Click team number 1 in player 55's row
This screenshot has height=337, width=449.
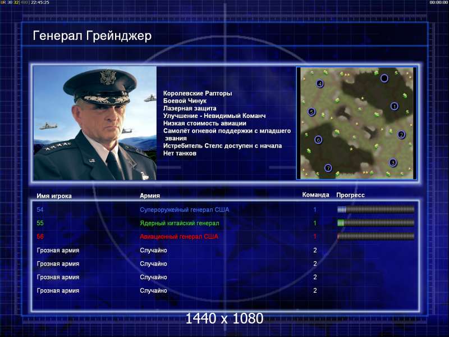[315, 223]
